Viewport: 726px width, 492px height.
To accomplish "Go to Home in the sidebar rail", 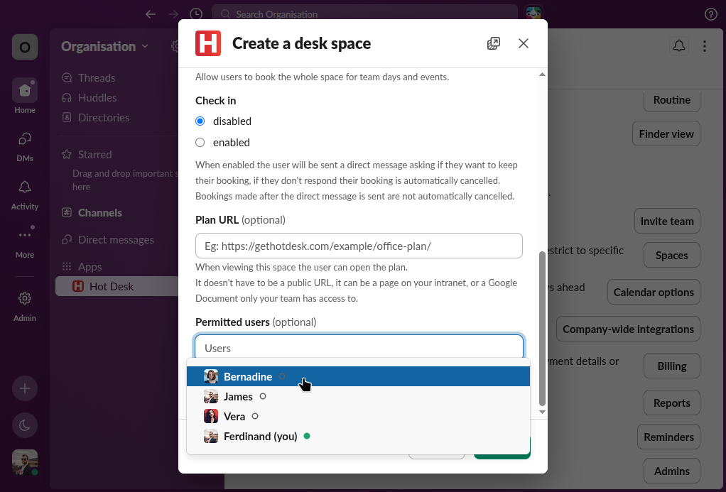I will click(x=25, y=96).
